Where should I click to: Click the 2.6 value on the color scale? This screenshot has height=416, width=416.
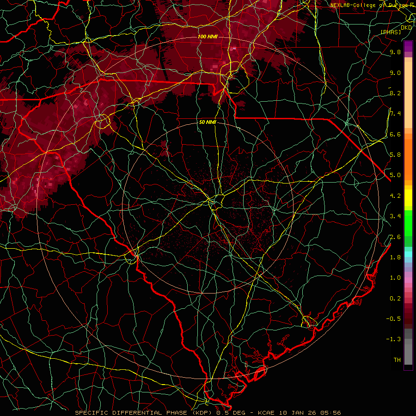(x=395, y=237)
